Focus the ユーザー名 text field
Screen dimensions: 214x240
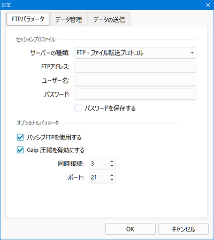click(x=135, y=81)
